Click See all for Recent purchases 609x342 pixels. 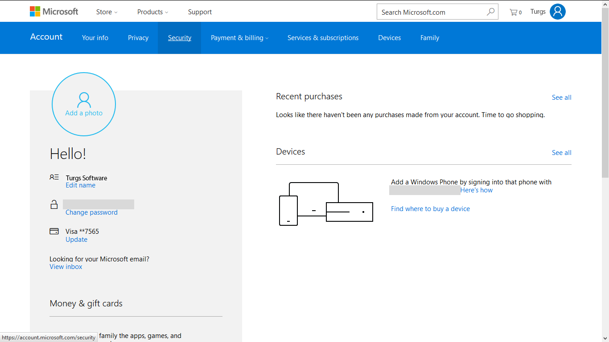(561, 98)
